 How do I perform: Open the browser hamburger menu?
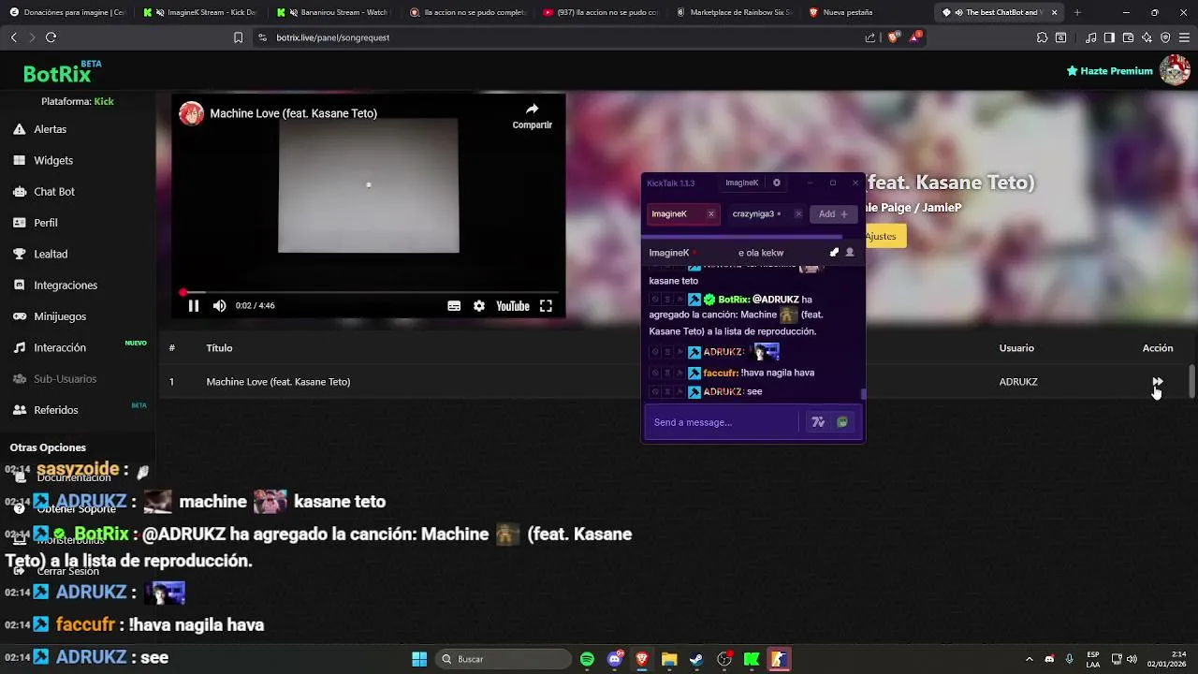coord(1184,37)
